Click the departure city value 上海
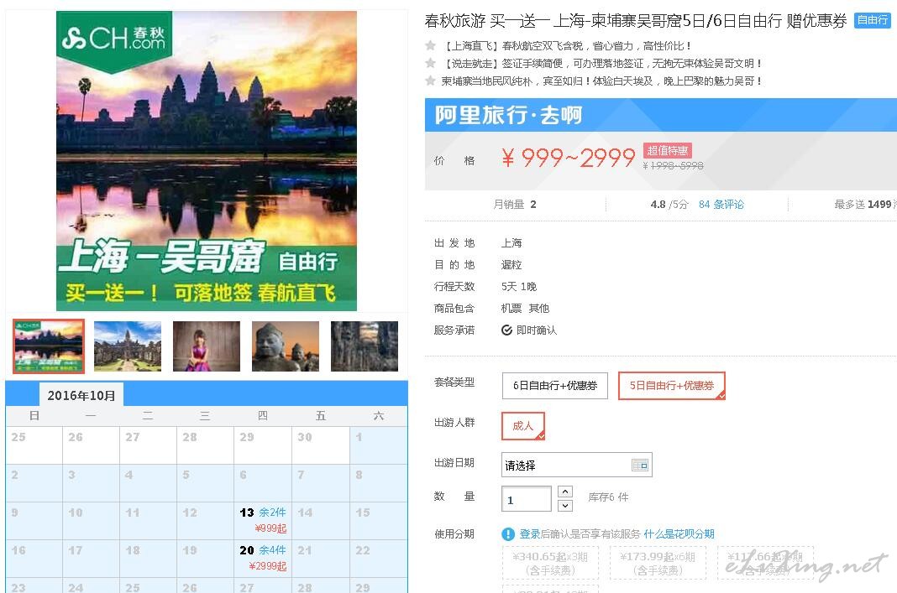Viewport: 897px width, 593px height. pos(511,242)
